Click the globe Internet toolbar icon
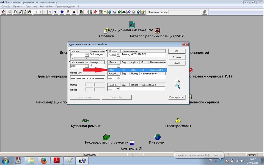This screenshot has width=264, height=165. [x=110, y=12]
